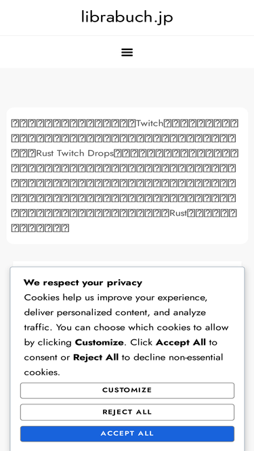Click the word "Twitch" in the article's first line
Viewport: 254px width, 451px height.
pos(150,123)
